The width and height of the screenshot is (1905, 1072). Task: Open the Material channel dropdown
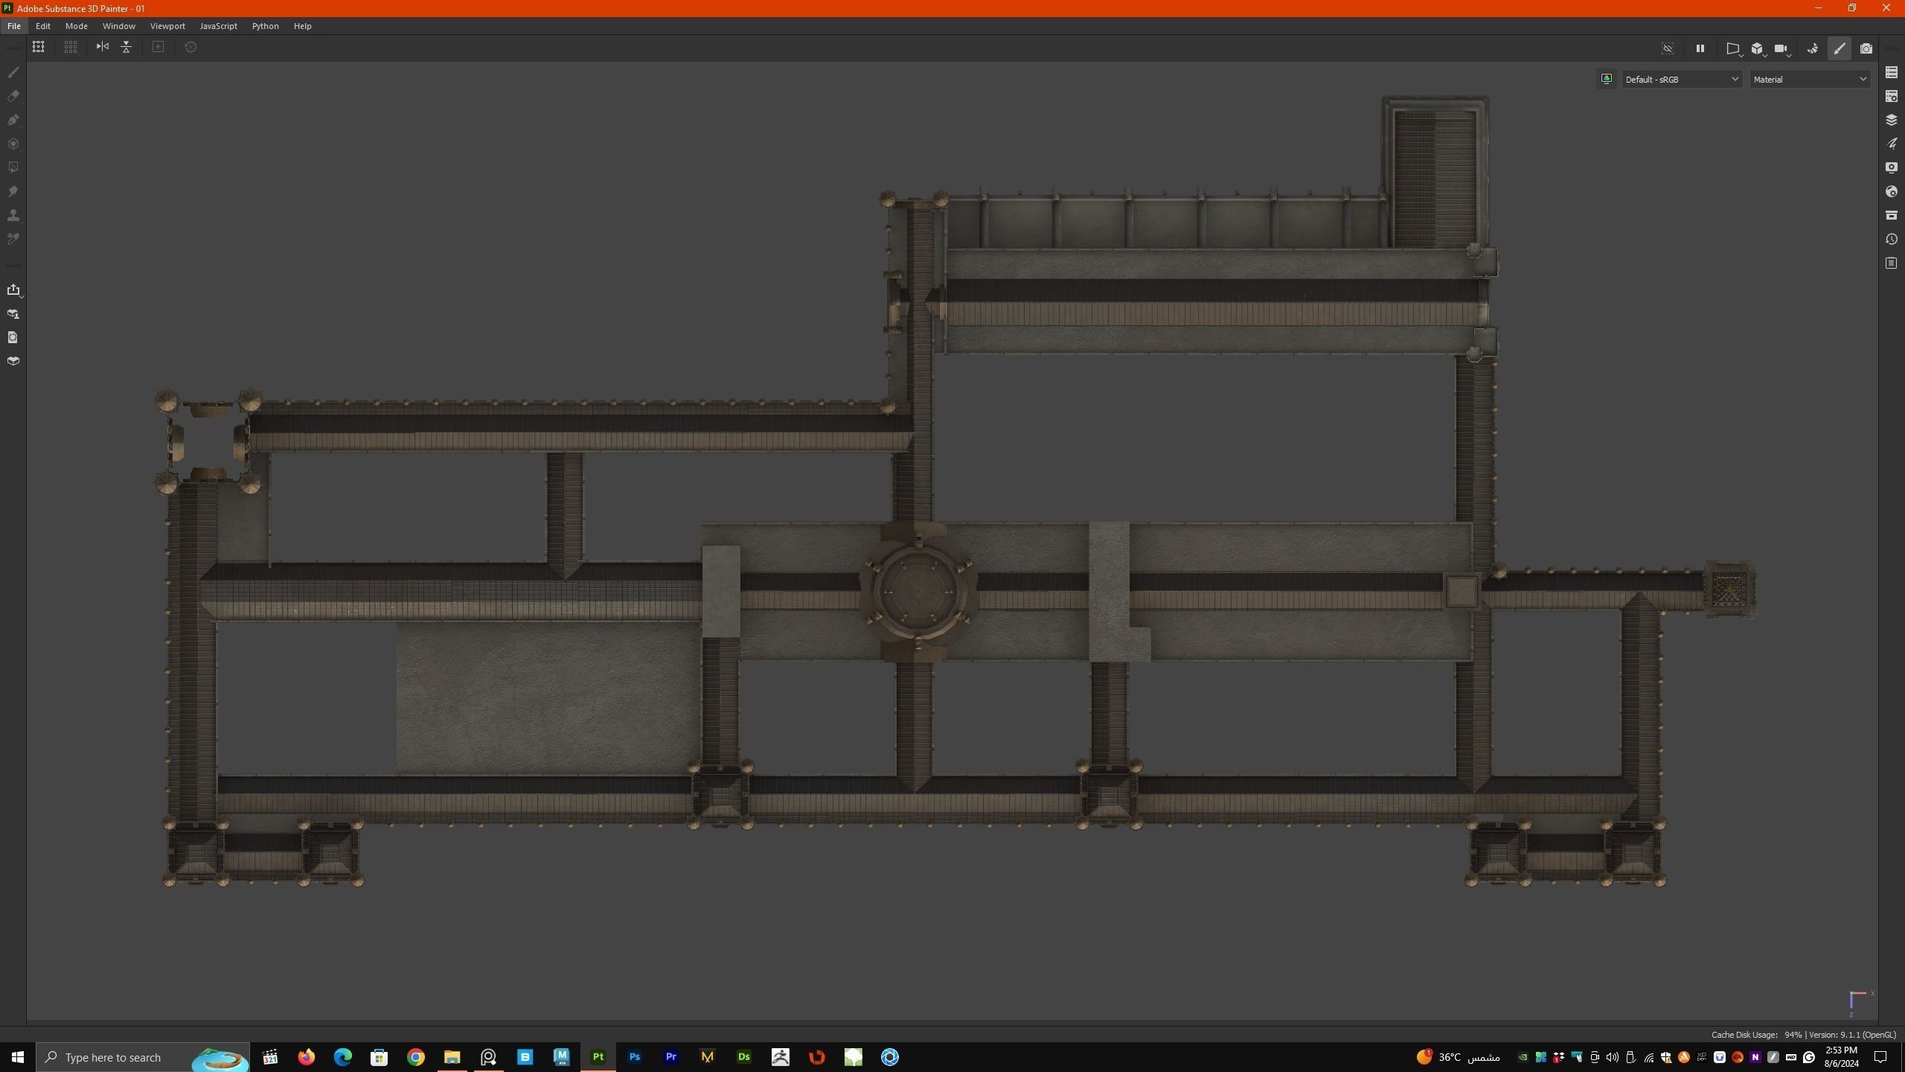pyautogui.click(x=1809, y=79)
